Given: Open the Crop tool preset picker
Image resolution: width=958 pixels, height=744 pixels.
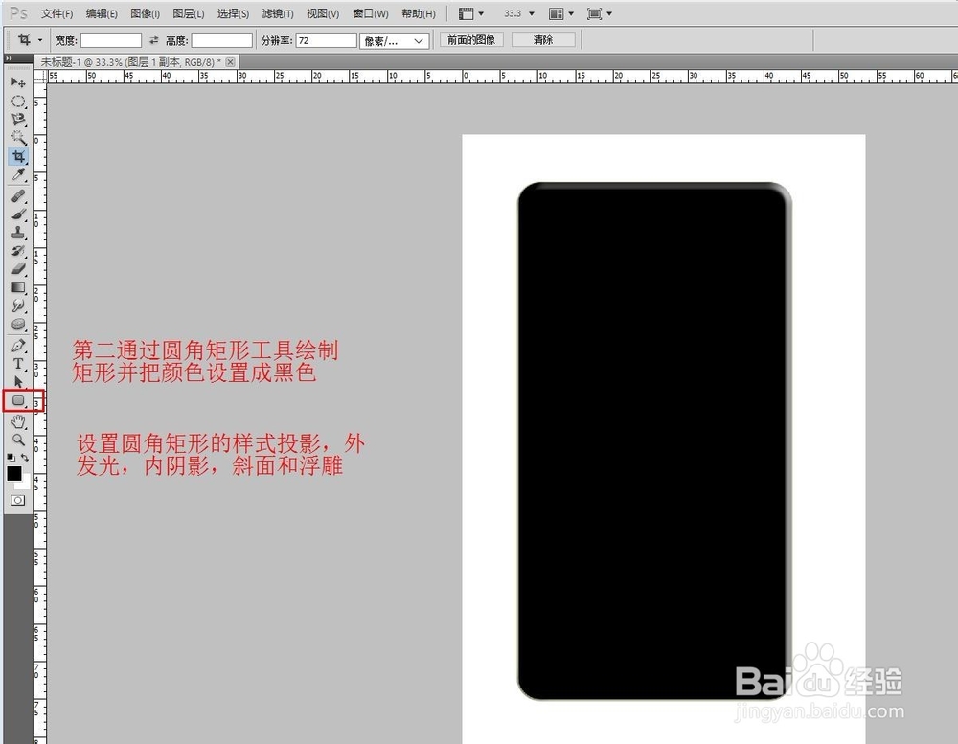Looking at the screenshot, I should pos(40,40).
